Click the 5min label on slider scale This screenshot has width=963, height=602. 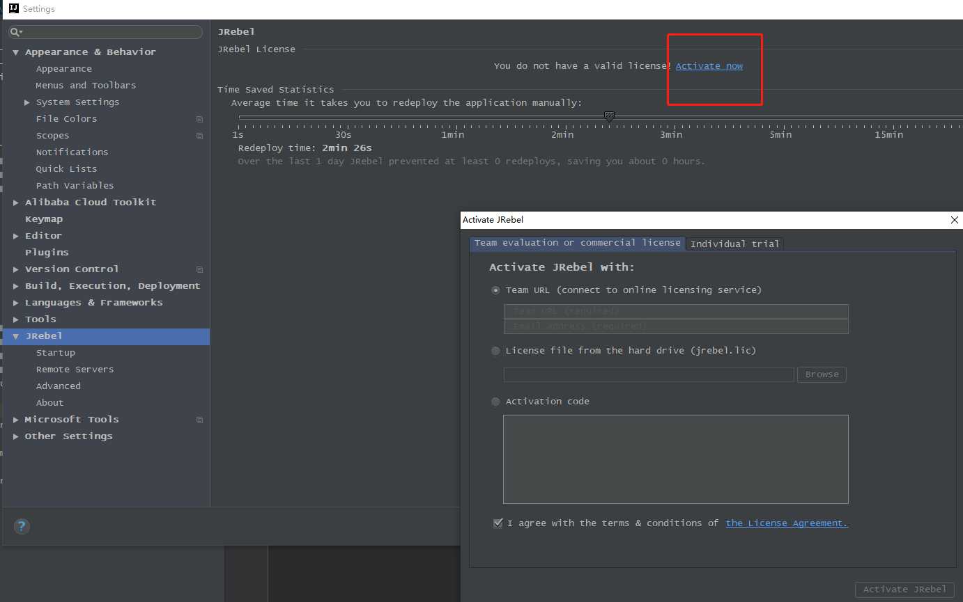coord(780,135)
